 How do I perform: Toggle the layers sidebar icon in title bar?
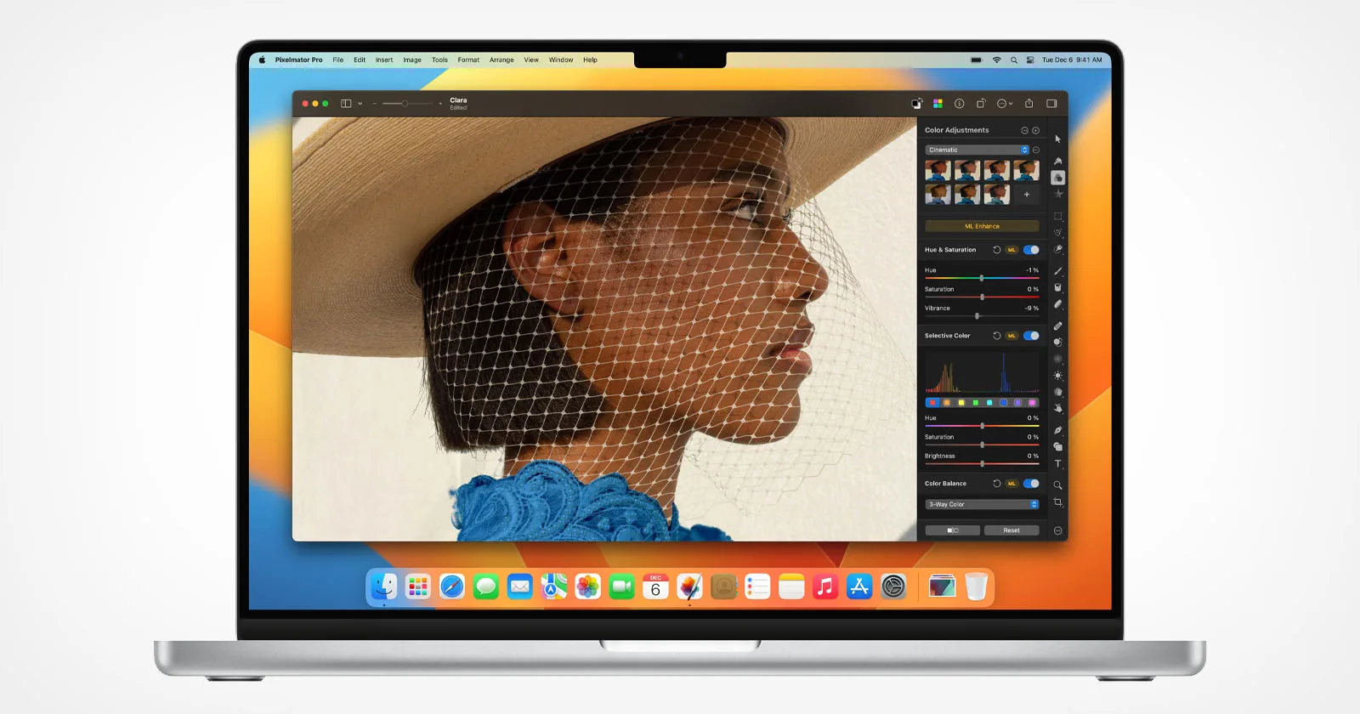click(346, 104)
